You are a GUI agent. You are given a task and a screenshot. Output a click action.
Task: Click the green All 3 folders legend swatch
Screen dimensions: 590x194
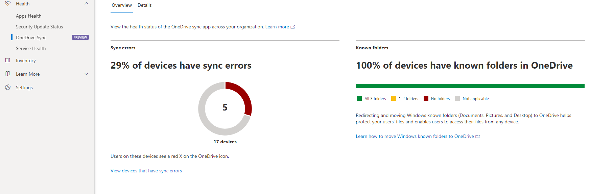(359, 98)
